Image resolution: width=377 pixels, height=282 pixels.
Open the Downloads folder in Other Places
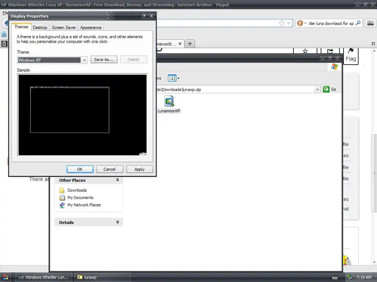click(77, 190)
